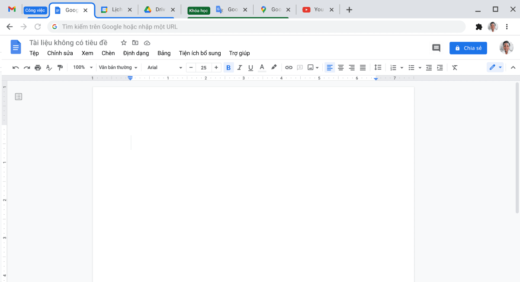Clear formatting with the crossed T icon
Viewport: 520px width, 282px height.
[455, 67]
